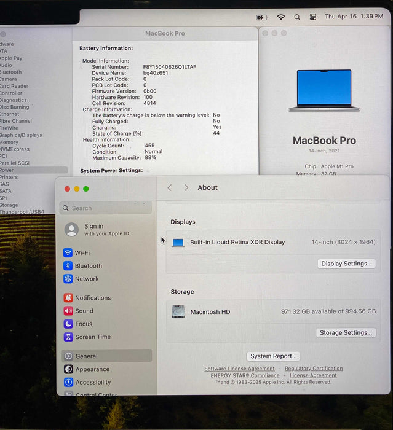Image resolution: width=393 pixels, height=430 pixels.
Task: Select General in System Settings sidebar
Action: point(106,356)
